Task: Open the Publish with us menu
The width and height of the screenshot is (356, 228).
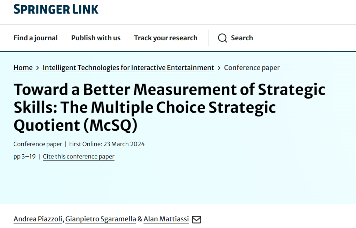Action: tap(96, 38)
